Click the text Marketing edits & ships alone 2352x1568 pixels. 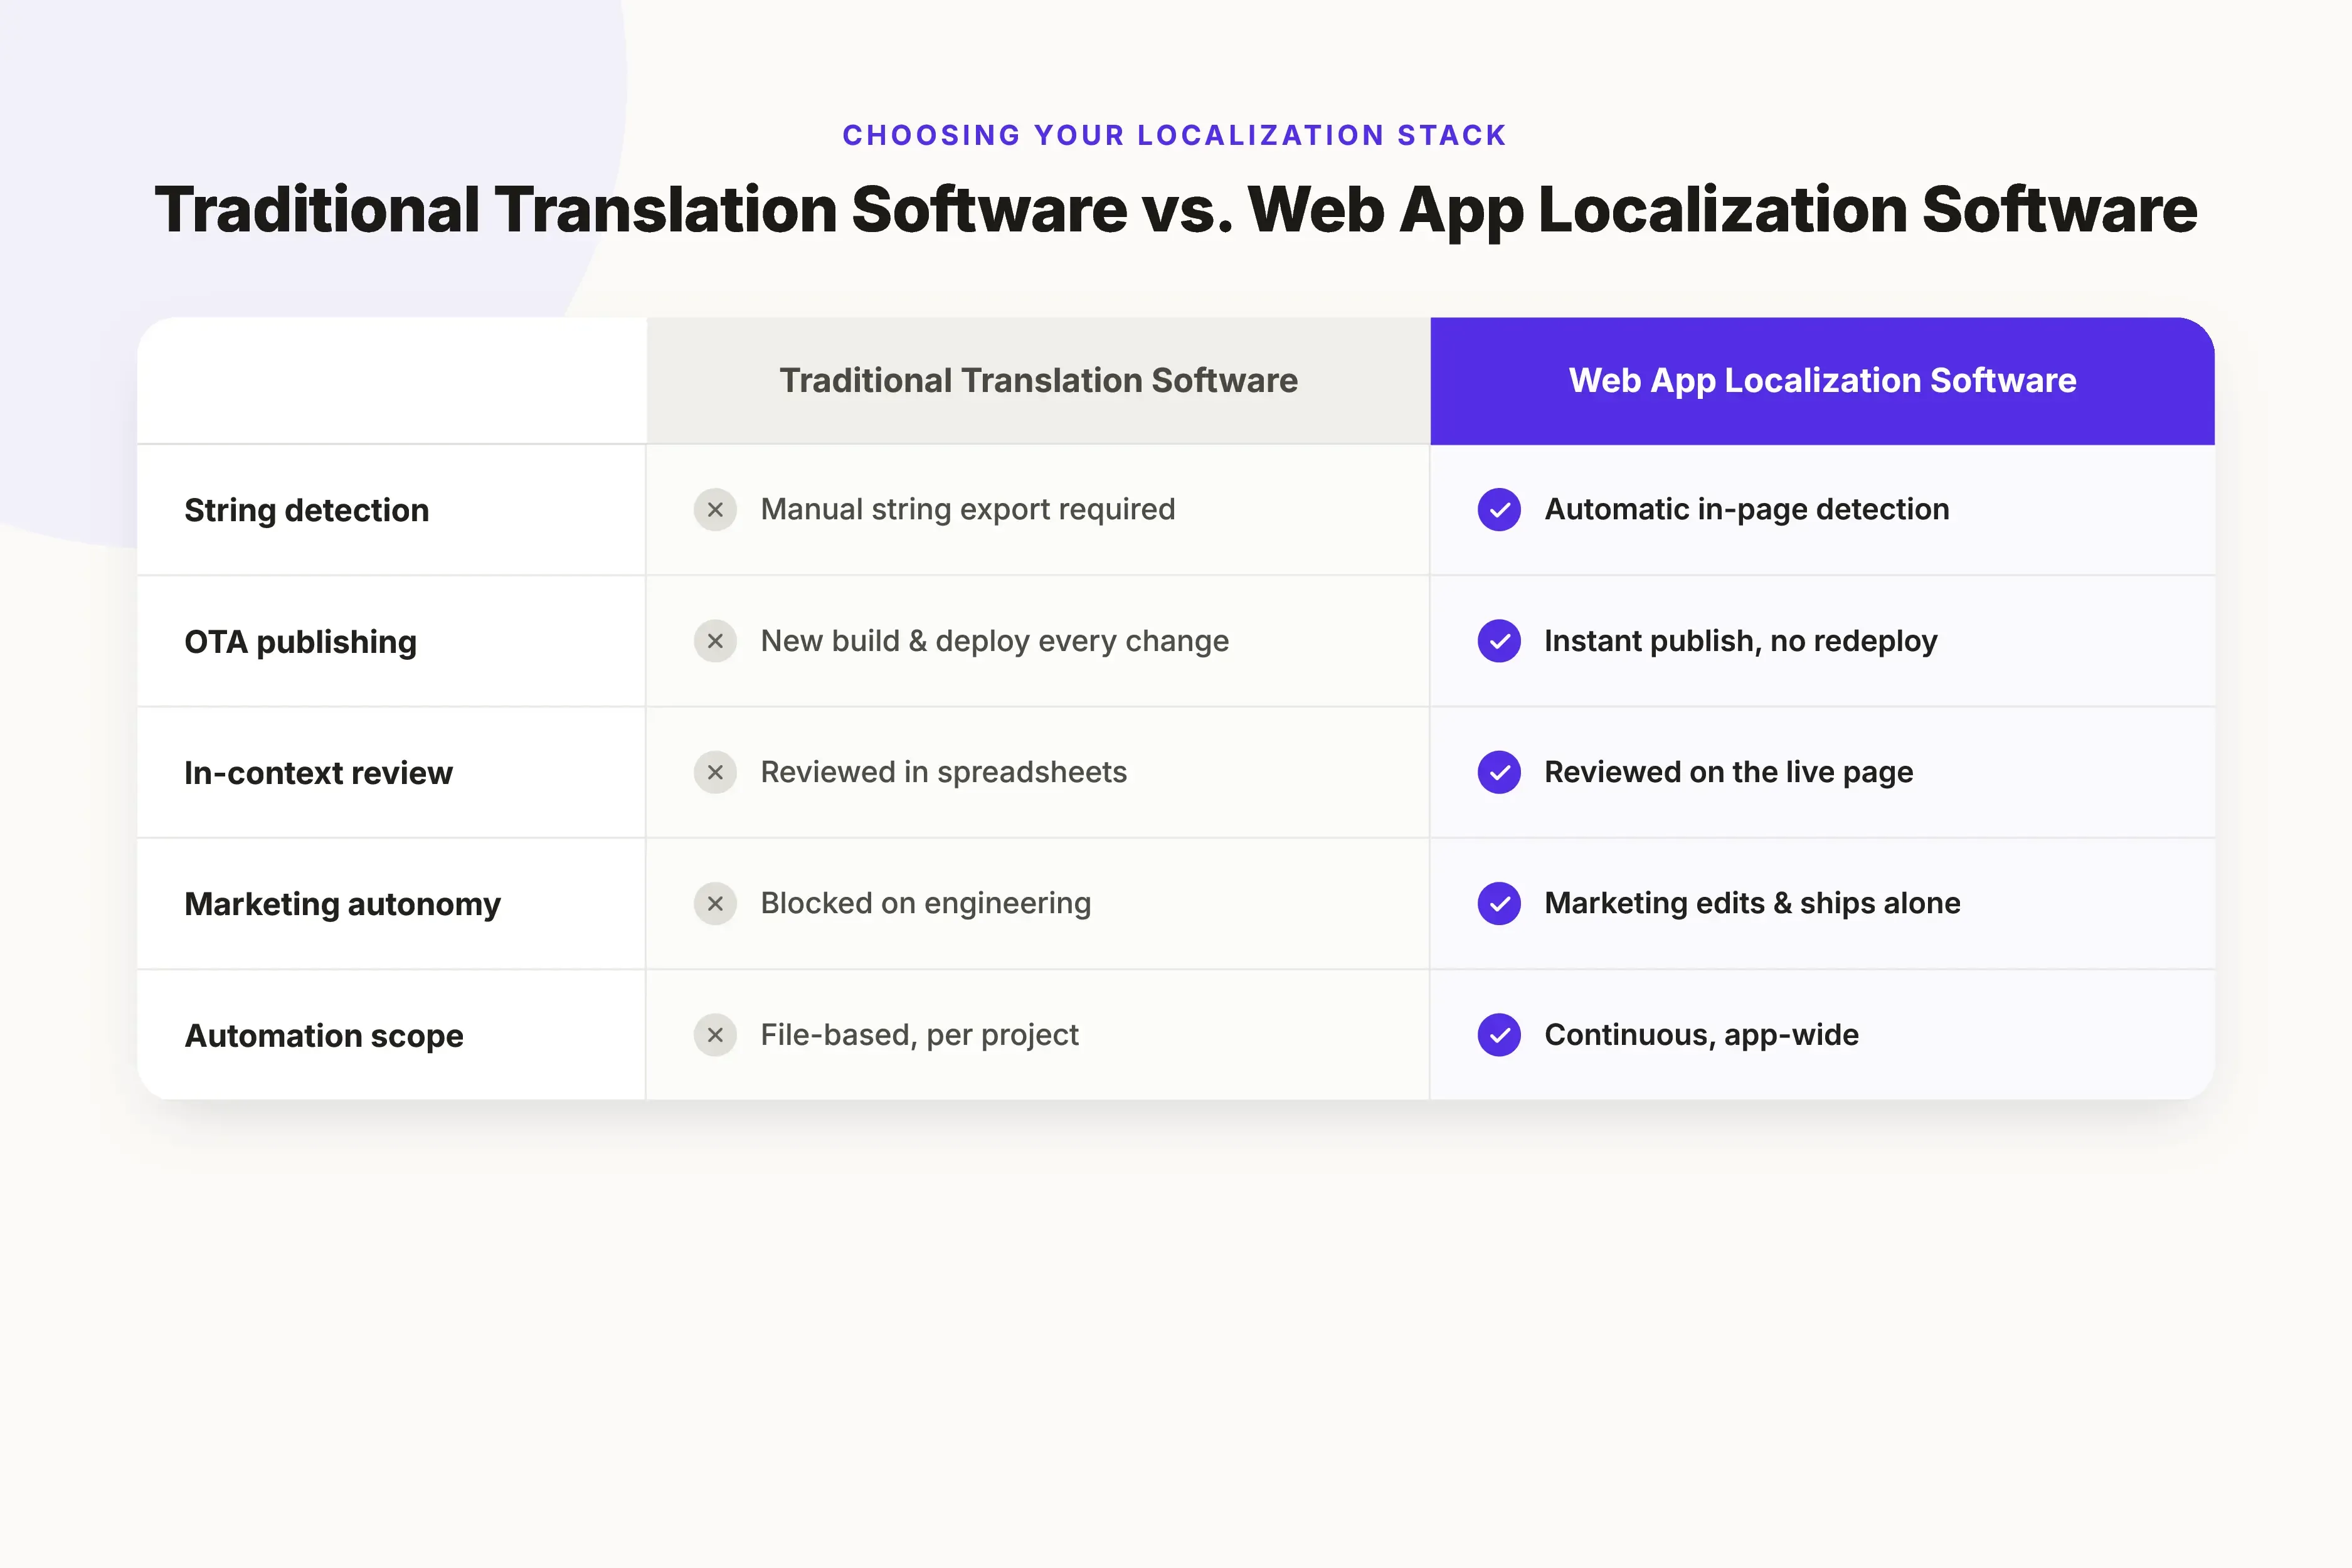click(1753, 904)
